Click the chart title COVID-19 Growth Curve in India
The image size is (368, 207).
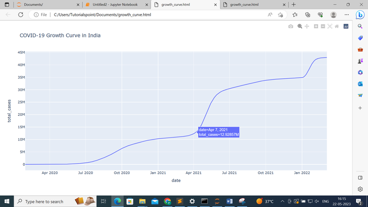60,36
